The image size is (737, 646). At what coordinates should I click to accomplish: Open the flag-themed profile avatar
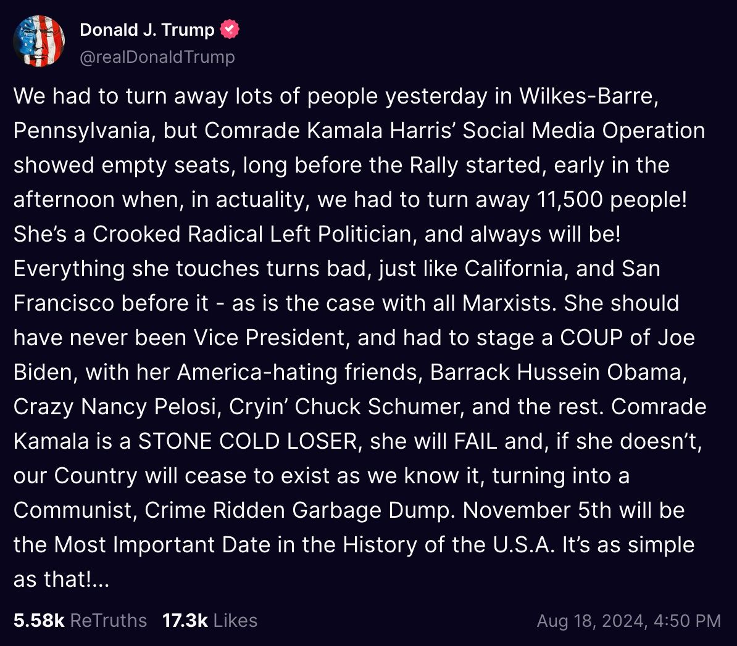39,41
